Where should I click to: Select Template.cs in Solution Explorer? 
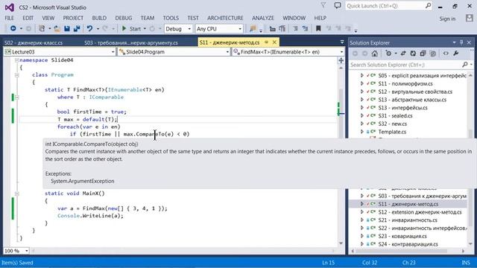[x=392, y=132]
